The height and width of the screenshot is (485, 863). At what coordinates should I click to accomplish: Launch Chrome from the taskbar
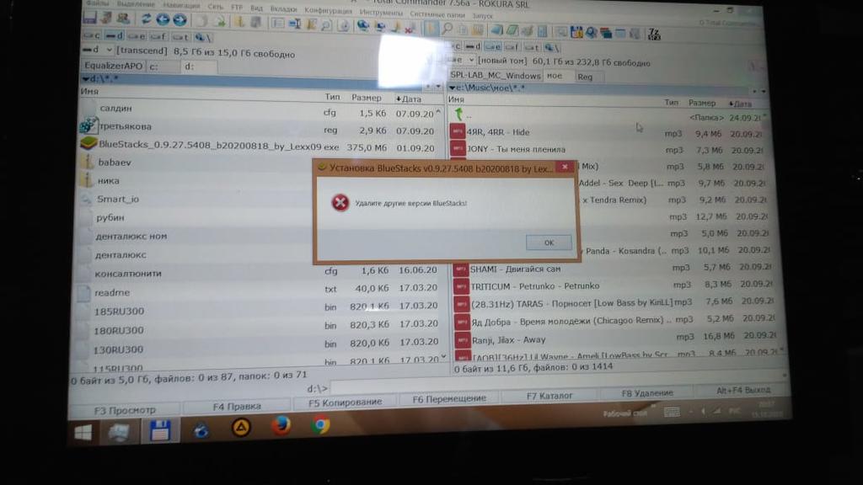320,426
